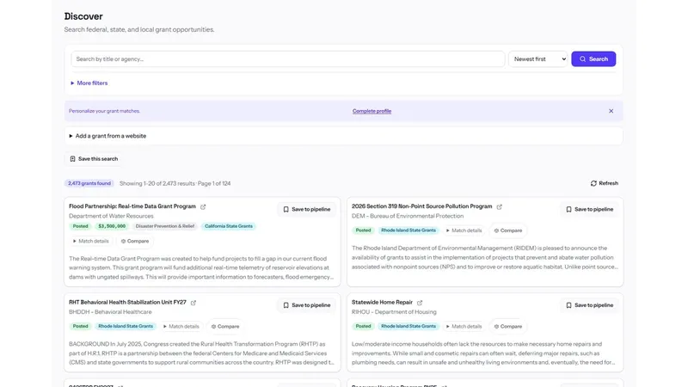Click Rhode Island State Grants tag on RHT card
The width and height of the screenshot is (688, 387).
point(126,327)
